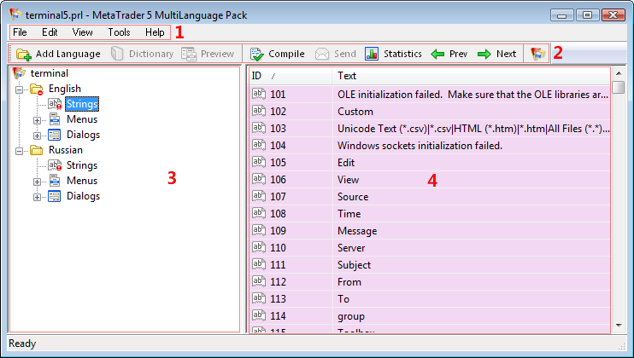
Task: Select the Russian folder
Action: pos(66,150)
